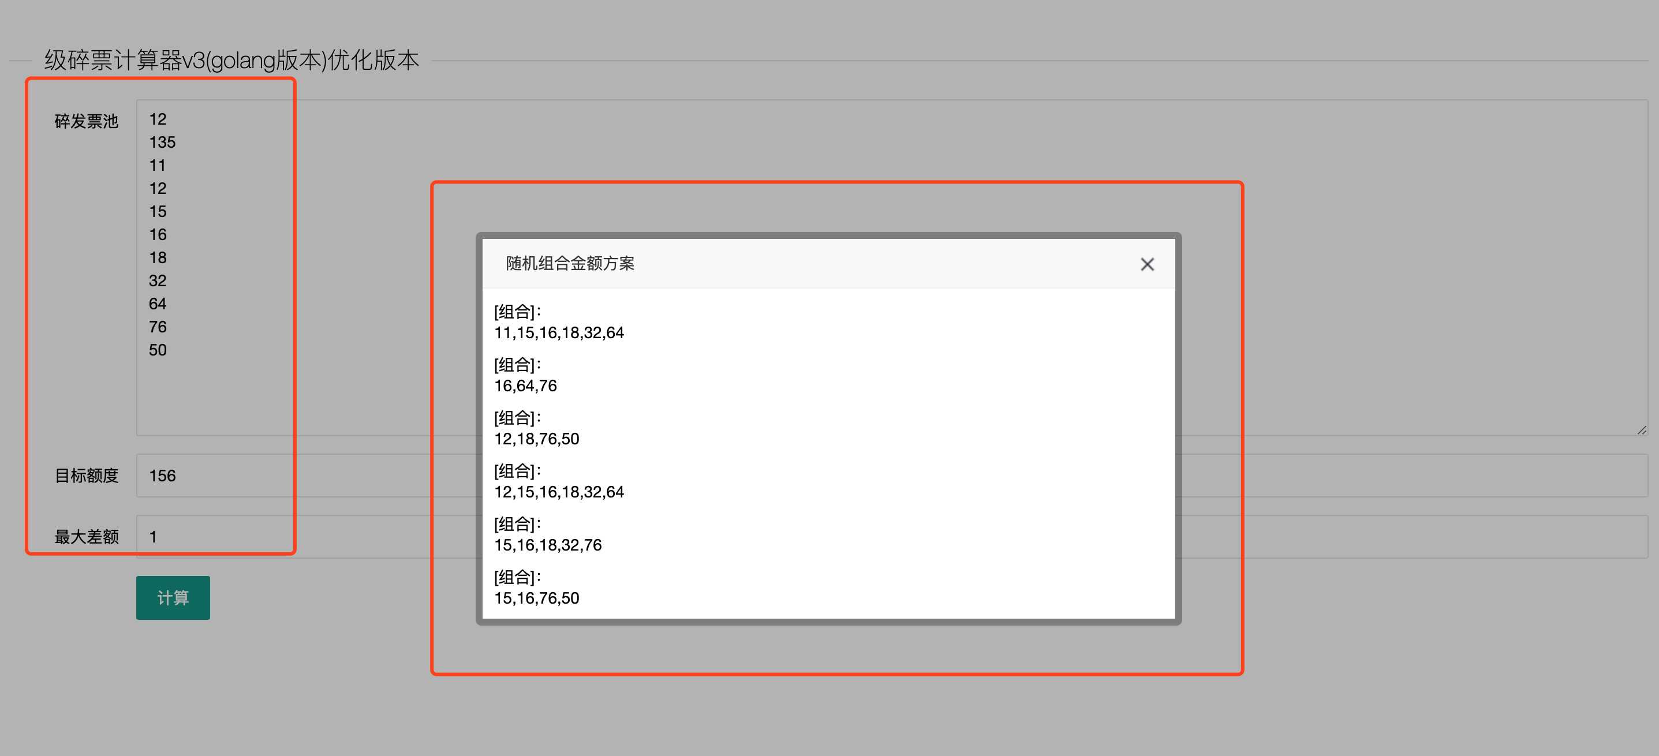The image size is (1659, 756).
Task: Close the 随机组合金额方案 dialog
Action: point(1146,264)
